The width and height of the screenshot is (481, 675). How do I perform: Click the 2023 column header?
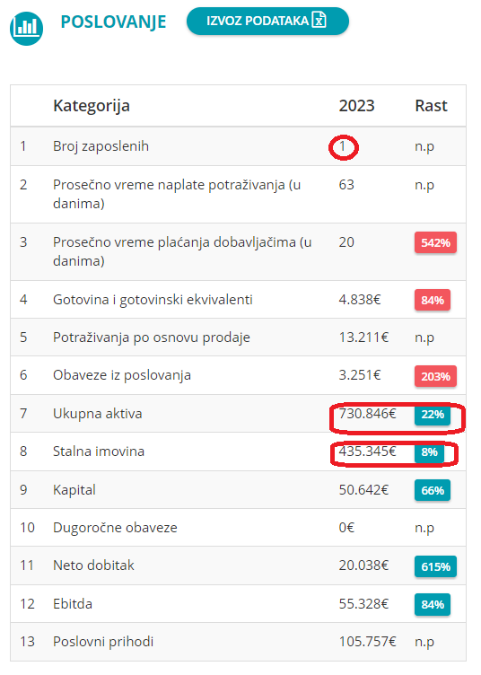pyautogui.click(x=356, y=106)
